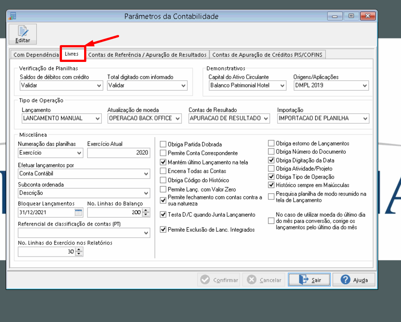Select the Livres tab
401x322 pixels.
(x=72, y=54)
